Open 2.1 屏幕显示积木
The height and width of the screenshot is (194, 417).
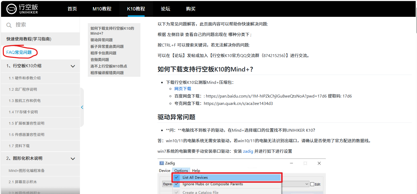tap(40, 182)
